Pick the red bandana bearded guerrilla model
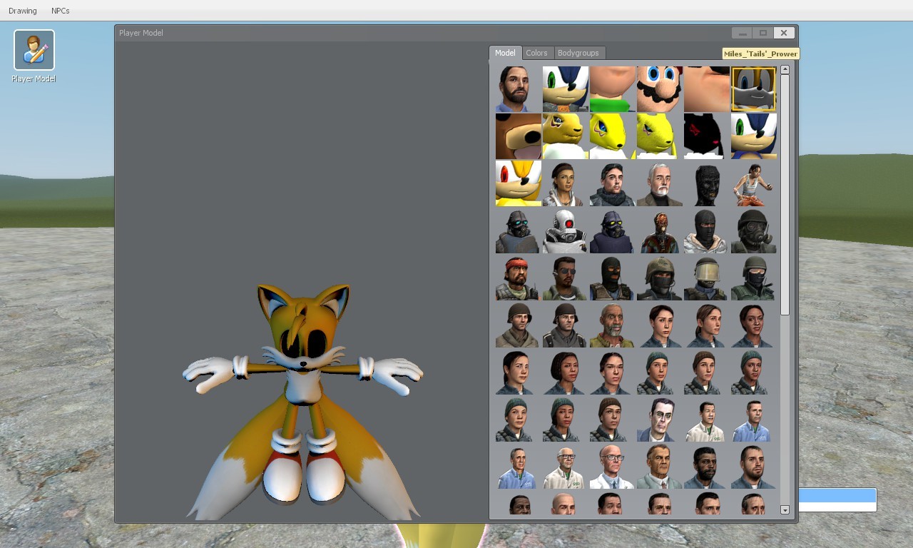 (518, 278)
